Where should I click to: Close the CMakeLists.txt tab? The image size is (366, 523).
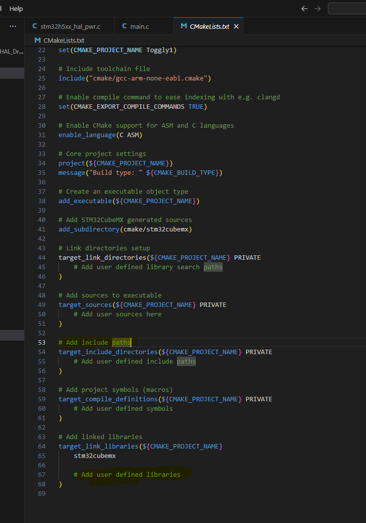pos(236,26)
